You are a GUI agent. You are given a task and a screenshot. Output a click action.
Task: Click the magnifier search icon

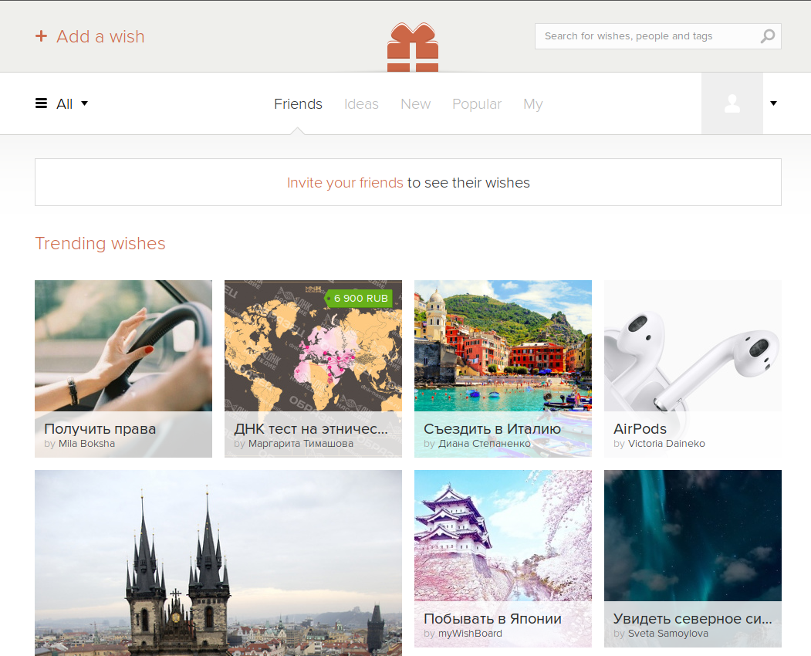pyautogui.click(x=767, y=36)
